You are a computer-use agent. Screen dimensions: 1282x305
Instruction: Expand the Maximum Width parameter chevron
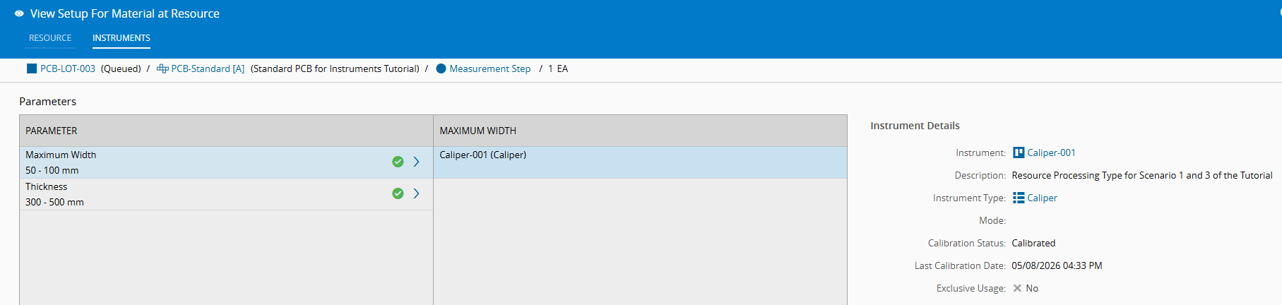(x=416, y=162)
